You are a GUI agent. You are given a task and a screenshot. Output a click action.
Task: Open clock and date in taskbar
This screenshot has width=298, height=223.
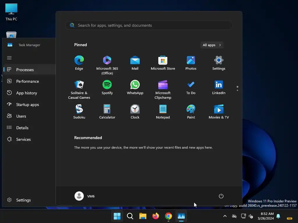pyautogui.click(x=266, y=216)
